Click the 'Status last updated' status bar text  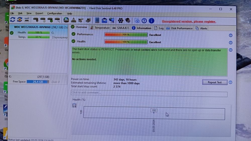click(x=31, y=140)
